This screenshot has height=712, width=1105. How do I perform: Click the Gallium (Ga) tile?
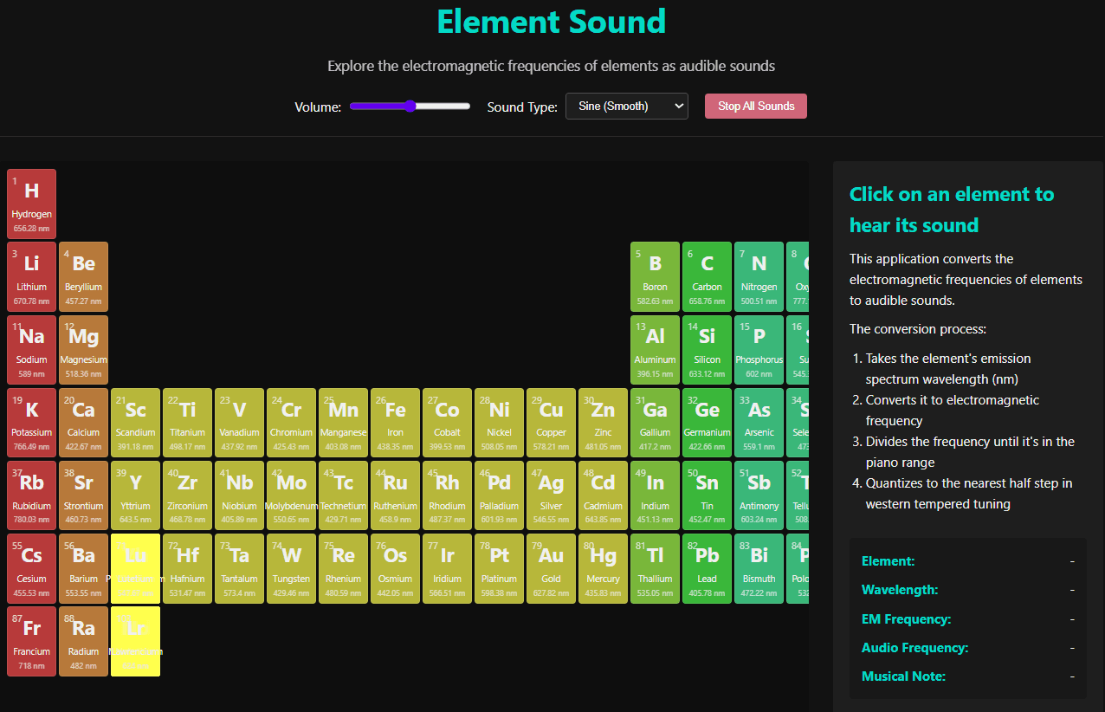pyautogui.click(x=655, y=423)
